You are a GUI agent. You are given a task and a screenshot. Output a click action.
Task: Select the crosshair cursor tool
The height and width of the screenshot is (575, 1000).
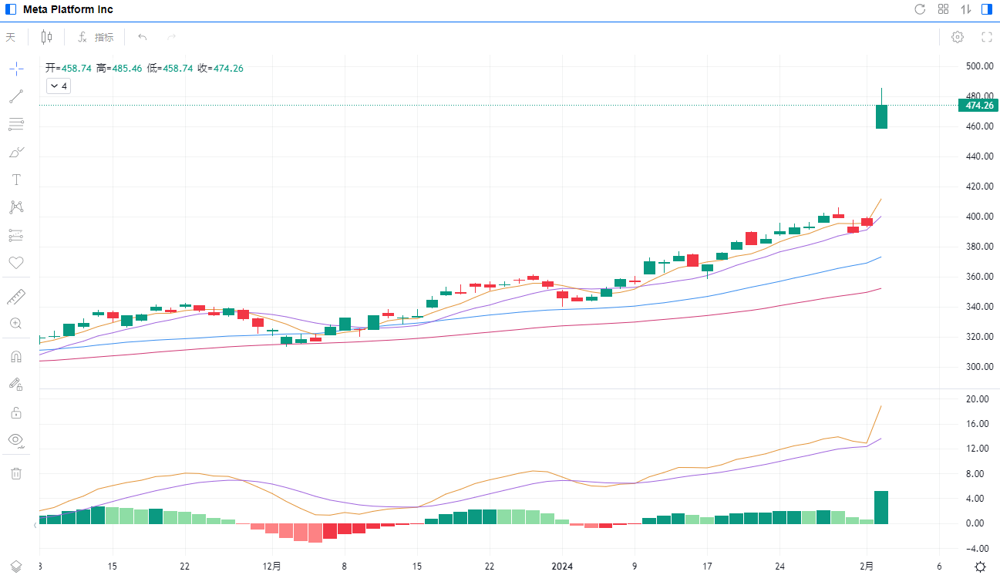(16, 69)
